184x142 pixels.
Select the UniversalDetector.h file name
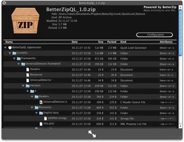coord(55,102)
